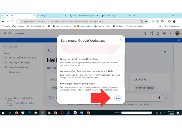The width and height of the screenshot is (182, 130).
Task: Open Bard settings gear icon
Action: click(164, 34)
